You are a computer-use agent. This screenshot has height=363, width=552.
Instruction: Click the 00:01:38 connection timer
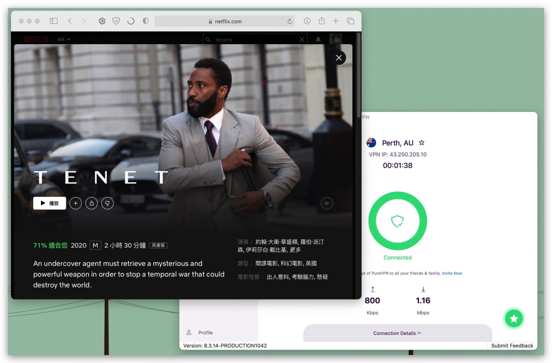[x=397, y=166]
